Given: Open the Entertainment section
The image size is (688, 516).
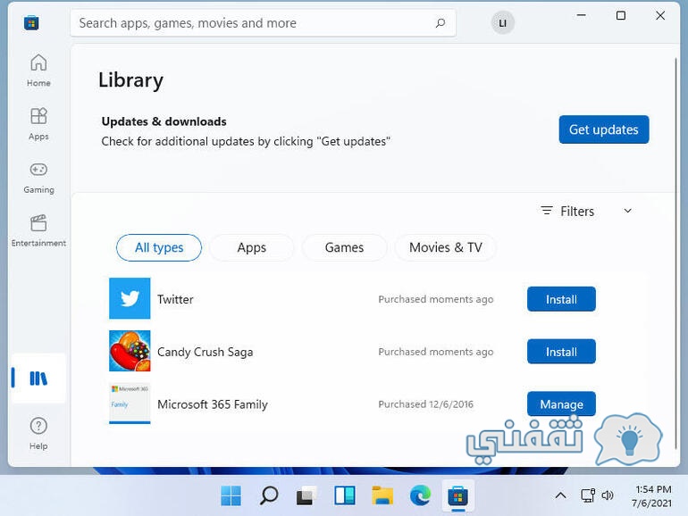Looking at the screenshot, I should click(38, 231).
